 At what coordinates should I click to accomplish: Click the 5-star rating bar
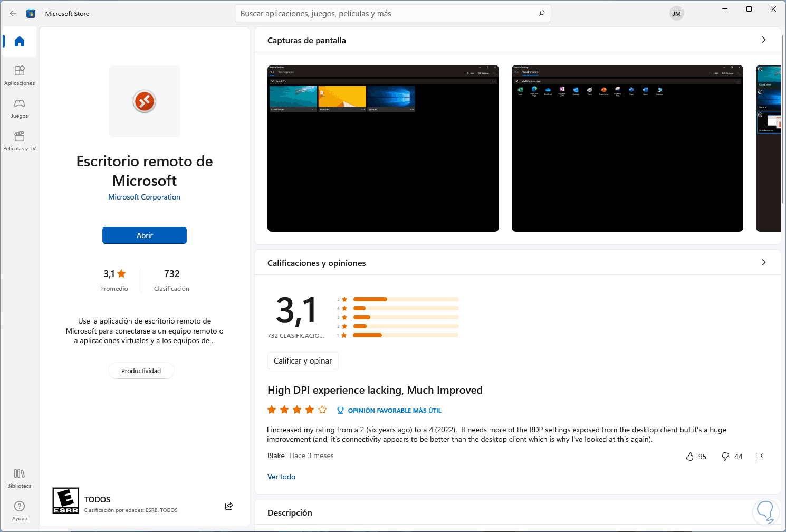tap(406, 299)
